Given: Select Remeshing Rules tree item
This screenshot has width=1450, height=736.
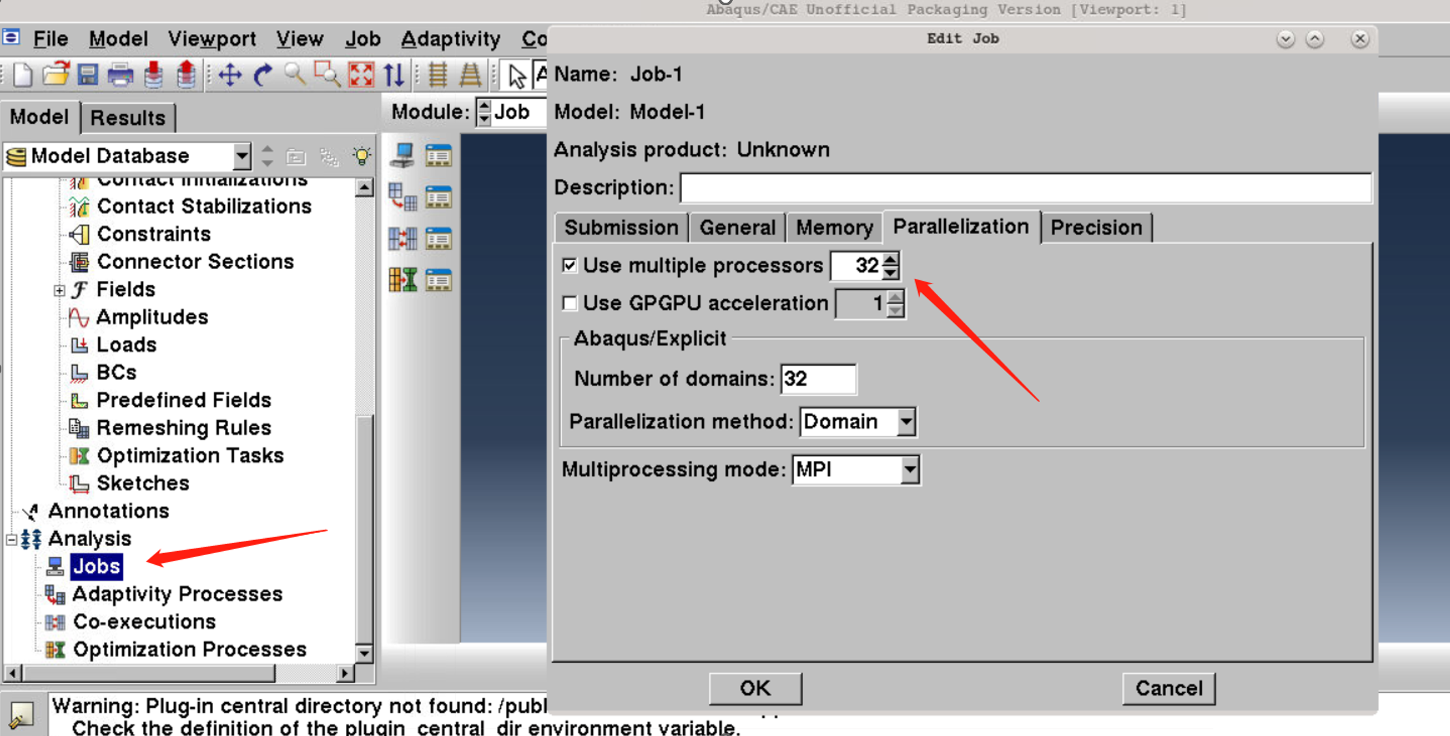Looking at the screenshot, I should pyautogui.click(x=184, y=428).
